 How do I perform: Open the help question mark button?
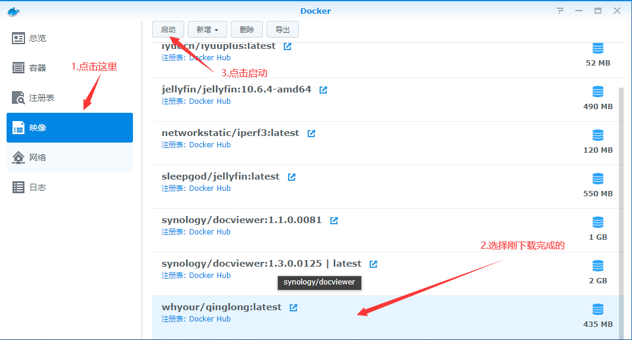point(560,11)
